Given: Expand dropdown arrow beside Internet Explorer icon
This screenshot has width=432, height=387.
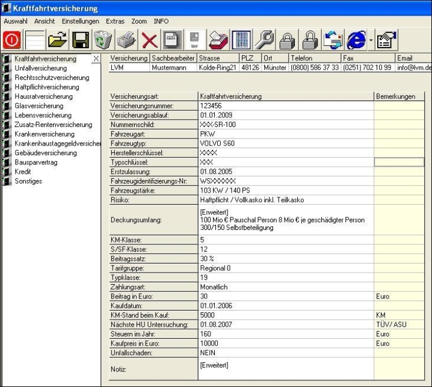Looking at the screenshot, I should 371,40.
